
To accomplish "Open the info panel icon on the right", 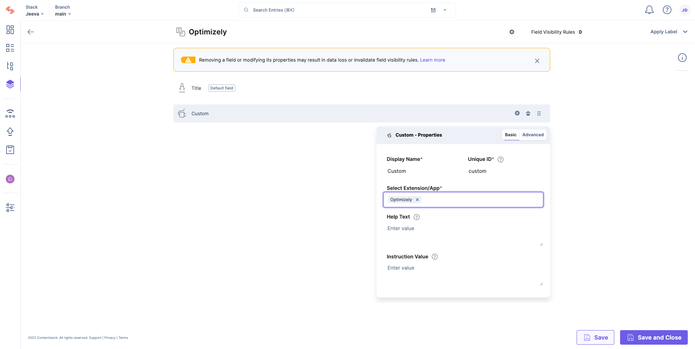I will [682, 58].
